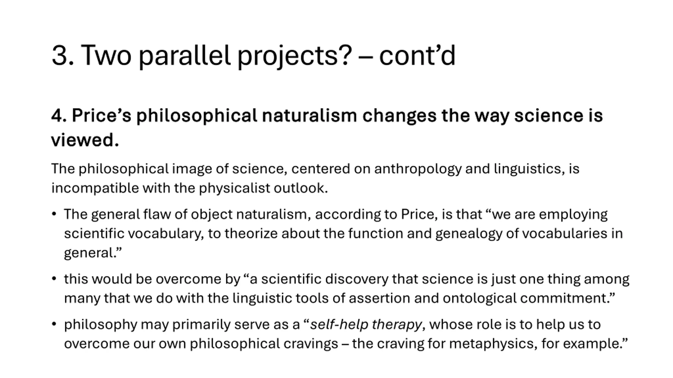Click the italic text "self-help therapy"
The image size is (673, 378).
pos(366,325)
